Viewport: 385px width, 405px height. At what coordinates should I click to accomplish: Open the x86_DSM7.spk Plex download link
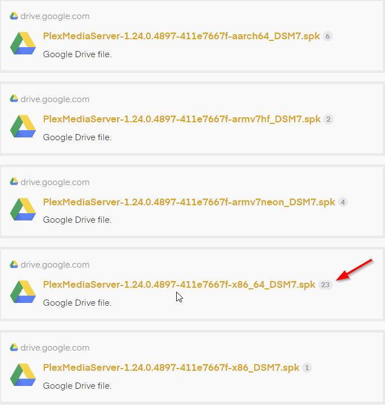[171, 367]
